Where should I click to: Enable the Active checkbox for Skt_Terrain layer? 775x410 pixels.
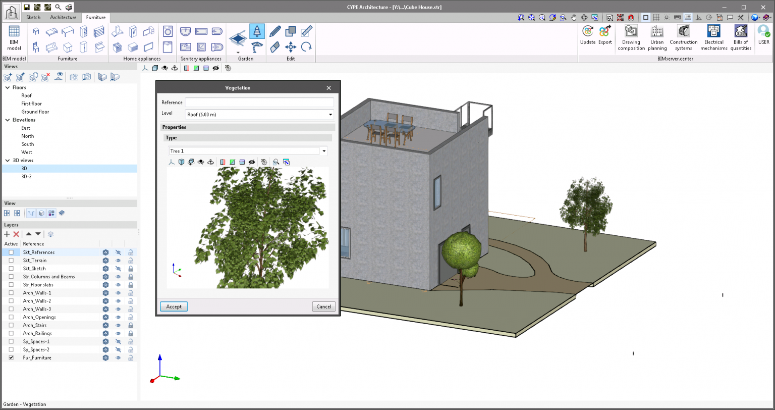click(x=12, y=261)
